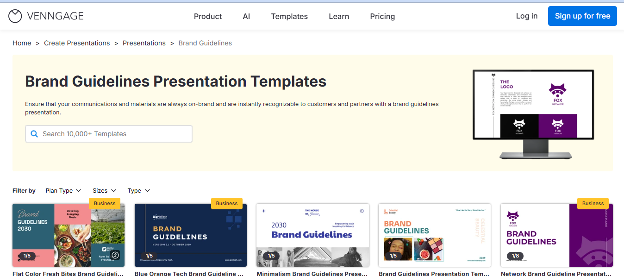Click the Fox Network monitor illustration
Image resolution: width=624 pixels, height=276 pixels.
point(533,113)
